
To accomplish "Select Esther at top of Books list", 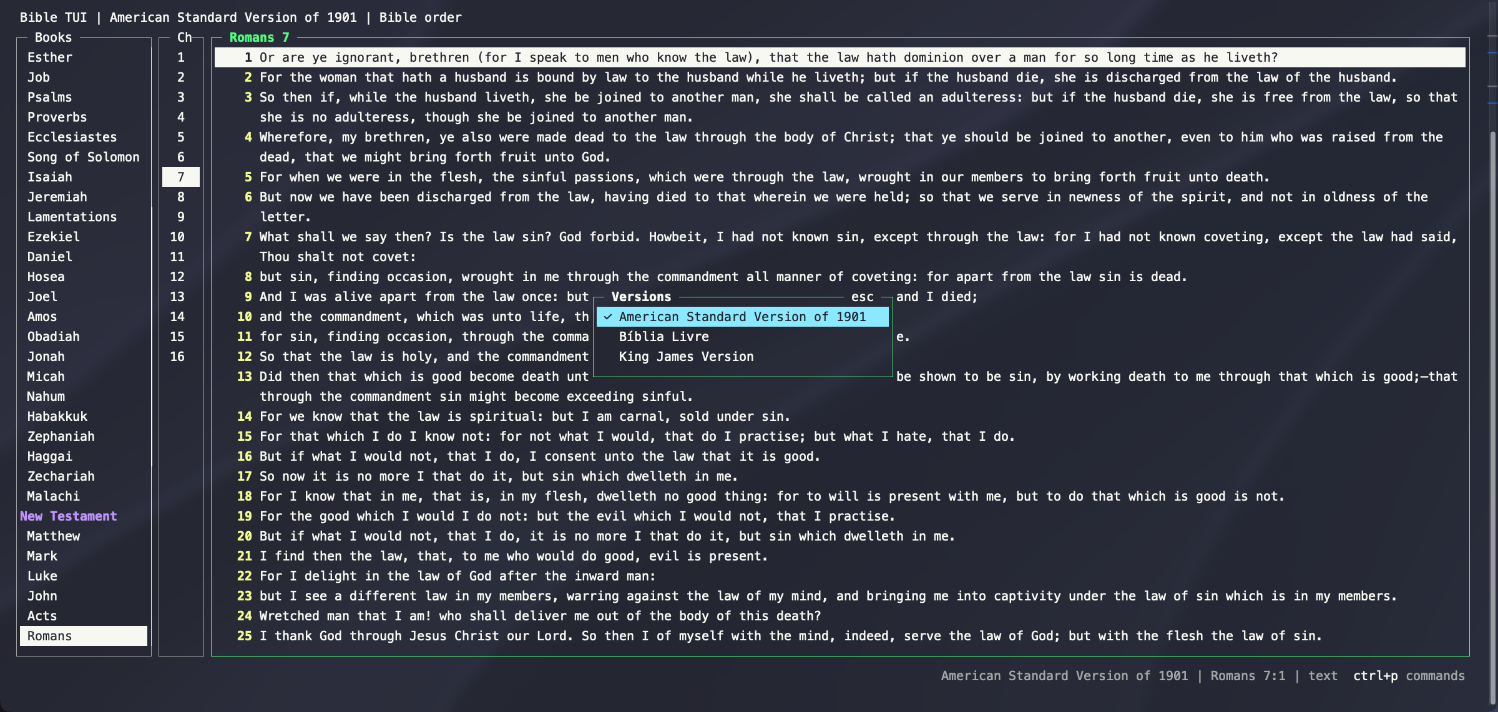I will tap(84, 57).
